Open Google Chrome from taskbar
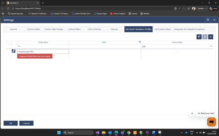Image resolution: width=219 pixels, height=136 pixels. [x=129, y=133]
